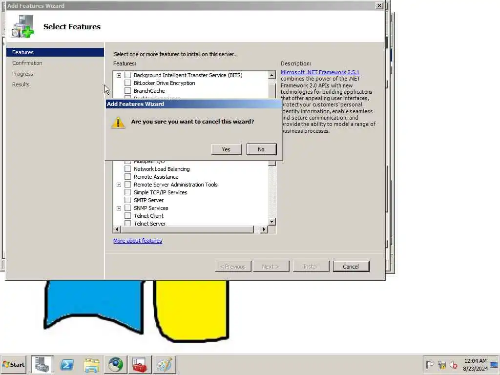This screenshot has height=375, width=500.
Task: Enable the Telnet Client checkbox
Action: tap(127, 216)
